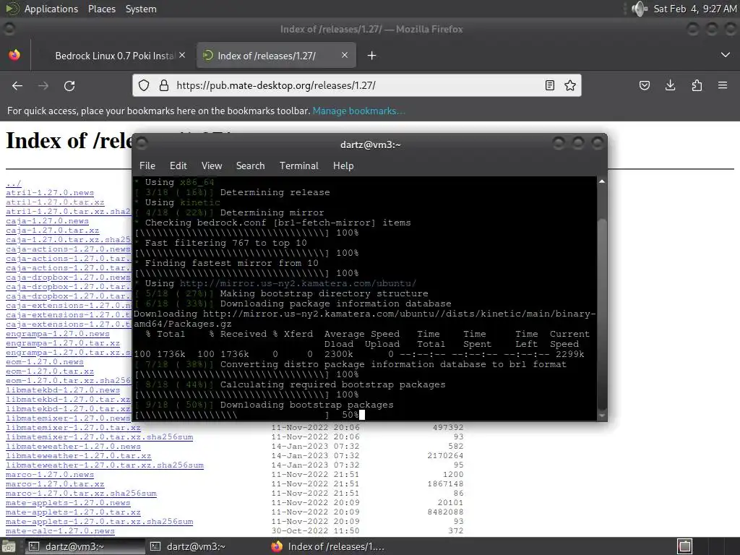
Task: Reload the page with the refresh icon
Action: pos(69,85)
